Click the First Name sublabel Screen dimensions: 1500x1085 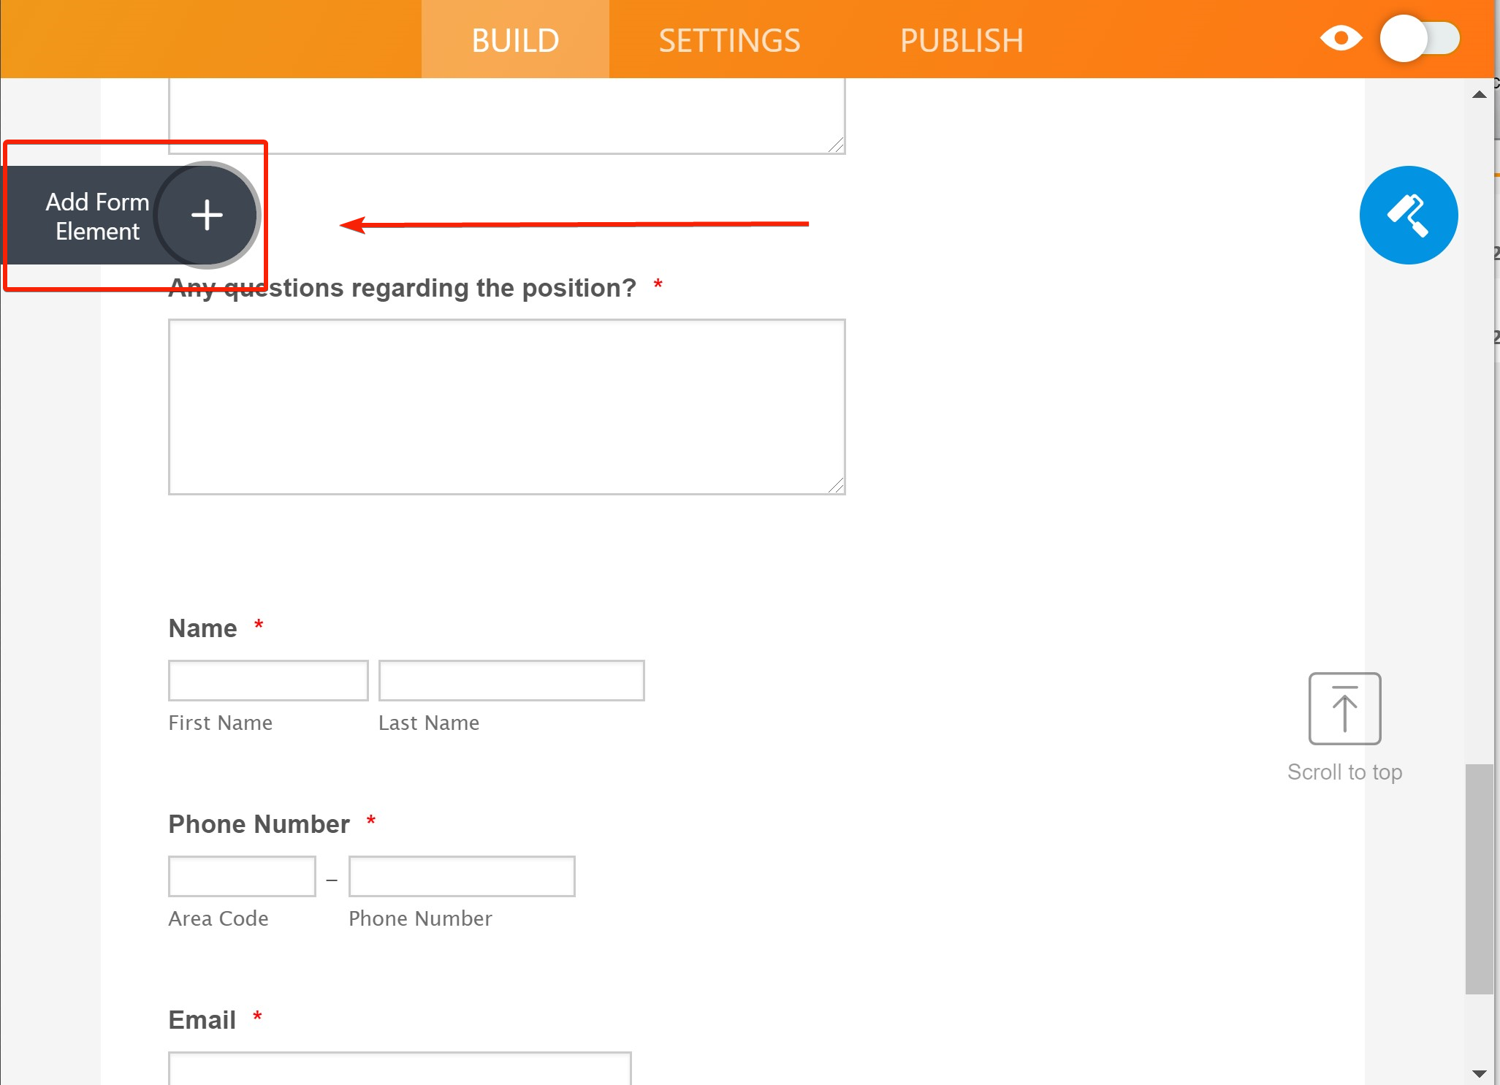220,723
